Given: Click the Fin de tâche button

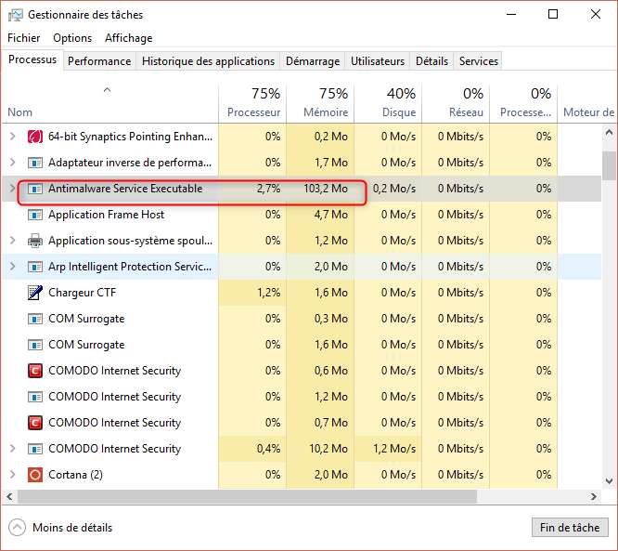Looking at the screenshot, I should point(570,528).
